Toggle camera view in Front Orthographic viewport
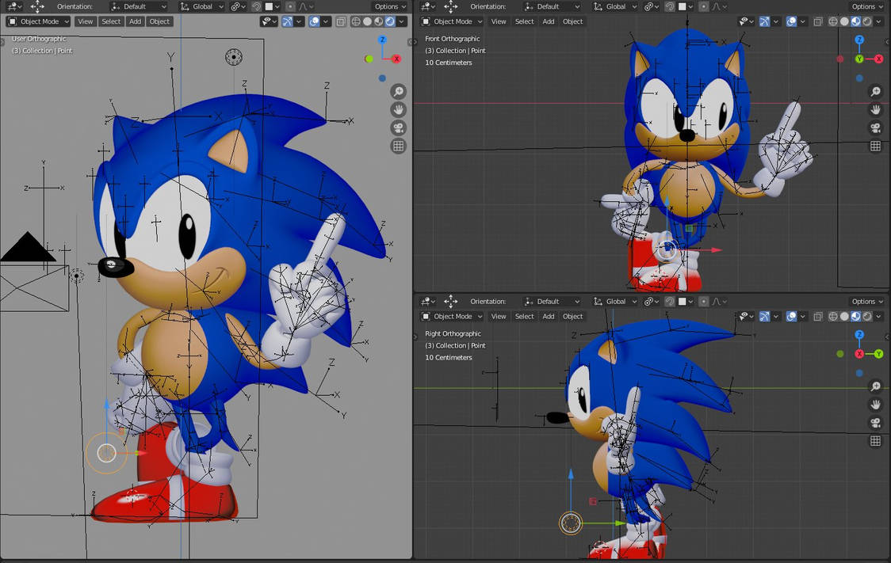The height and width of the screenshot is (563, 891). (x=876, y=127)
